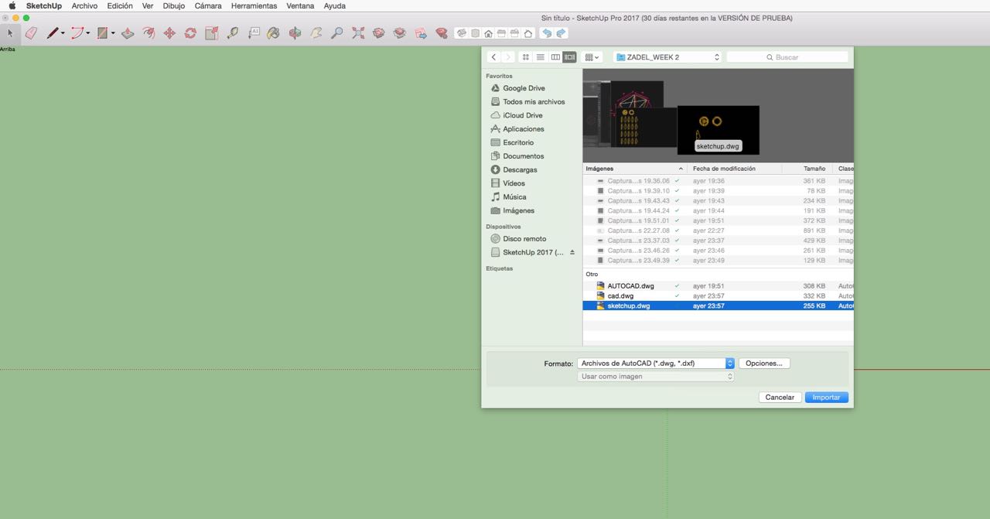The image size is (990, 519).
Task: Switch file dialog to Cover Flow view
Action: click(x=570, y=57)
